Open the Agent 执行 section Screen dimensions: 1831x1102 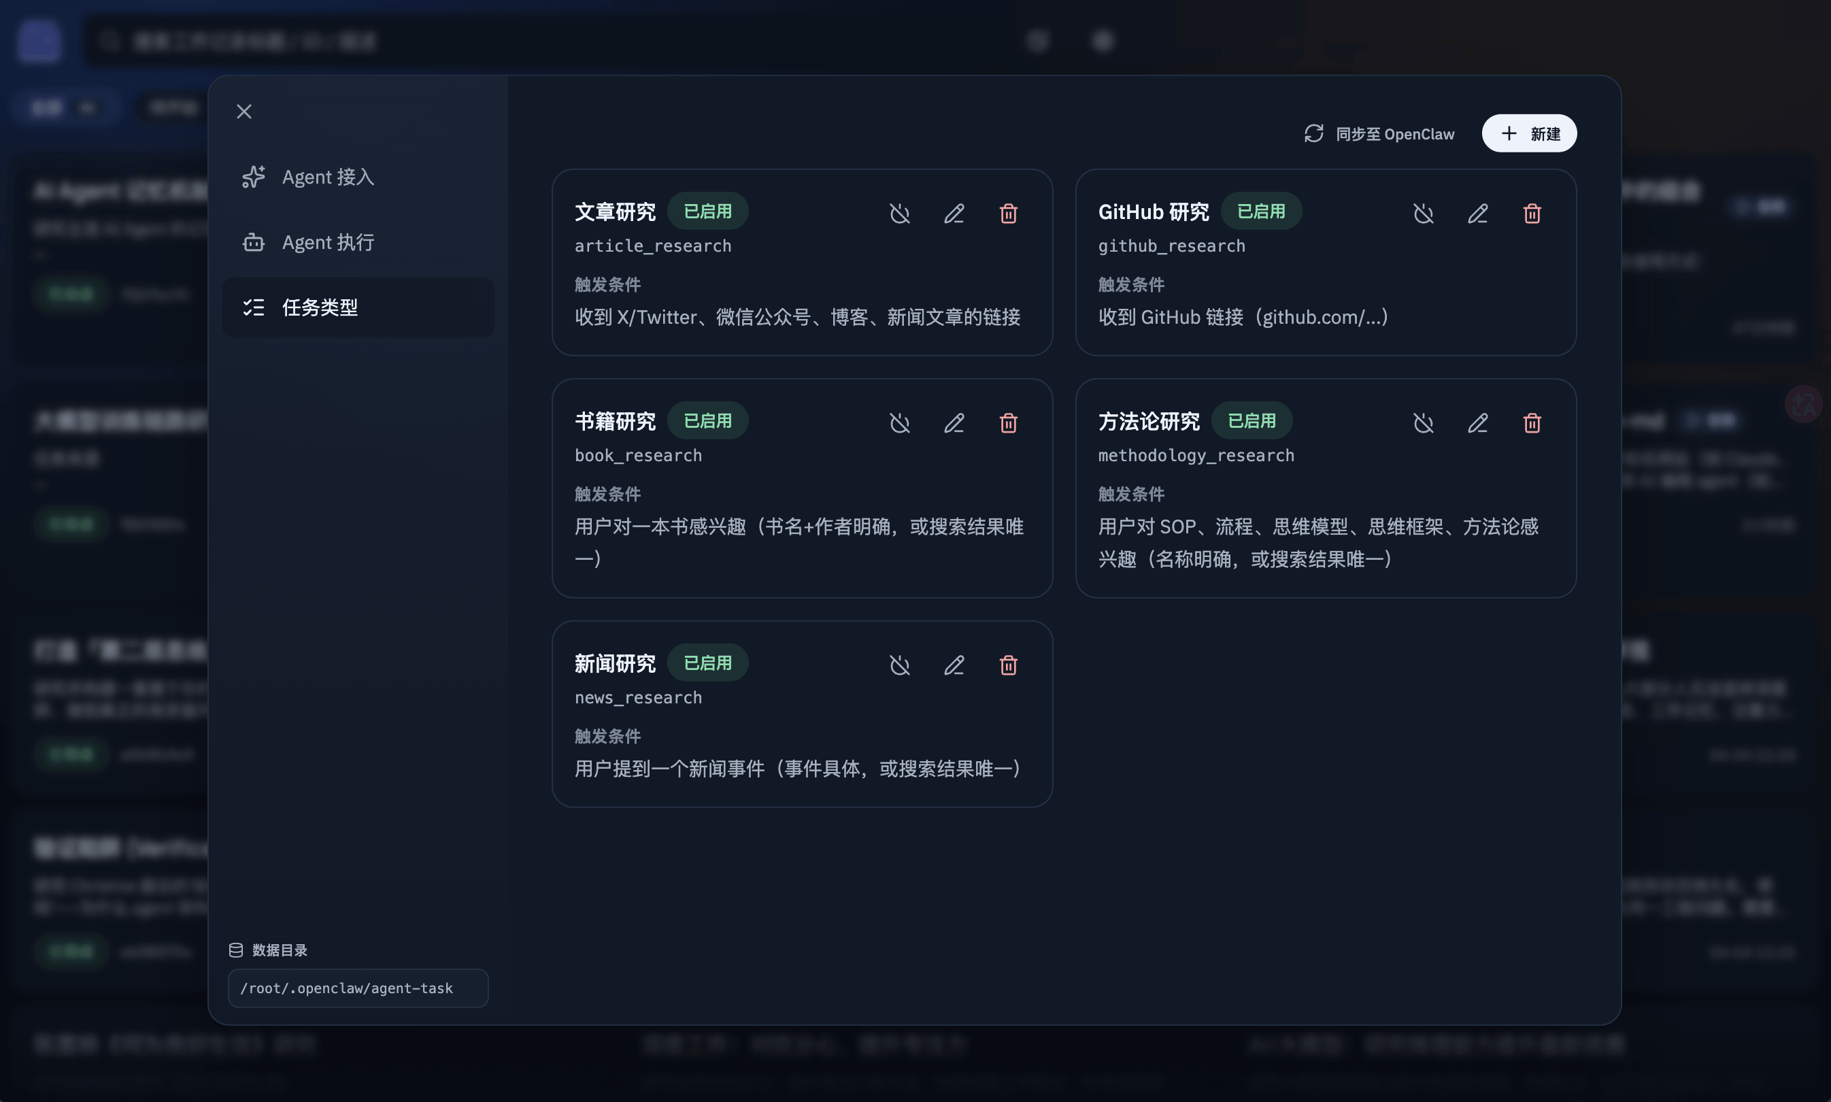tap(358, 242)
